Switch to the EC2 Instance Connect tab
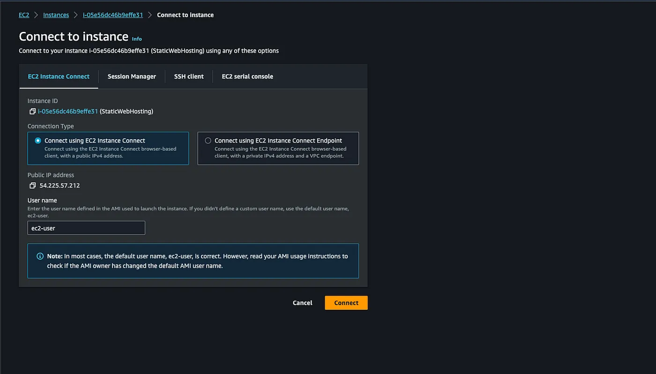656x374 pixels. 59,76
